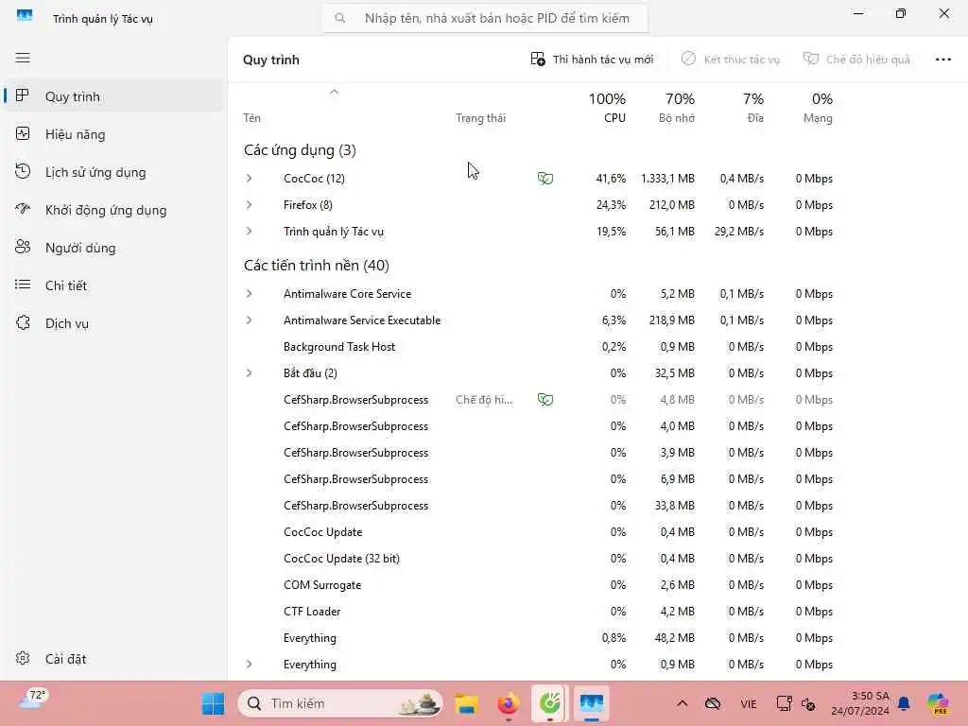Screen dimensions: 968x726
Task: Open Lịch sử ứng dụng page
Action: 114,172
